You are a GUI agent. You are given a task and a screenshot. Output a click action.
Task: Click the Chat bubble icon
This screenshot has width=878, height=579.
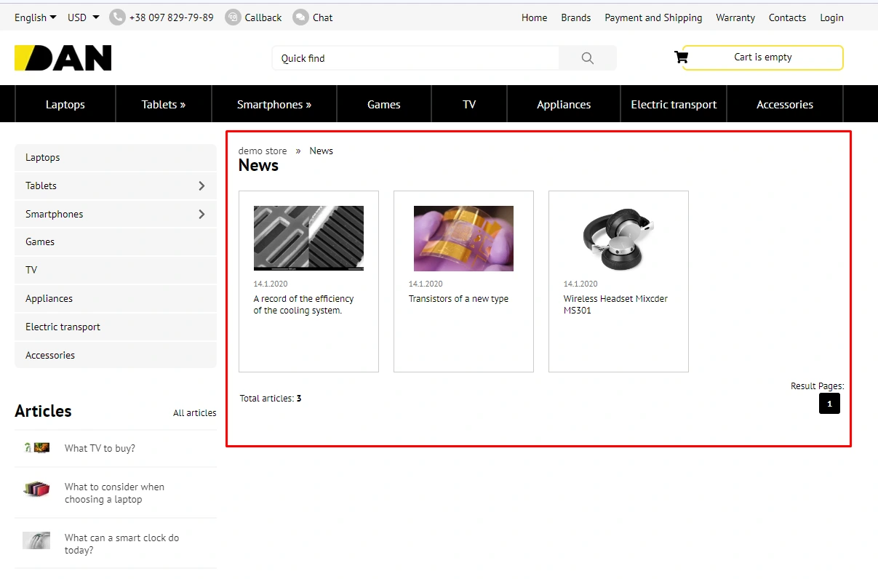tap(300, 17)
